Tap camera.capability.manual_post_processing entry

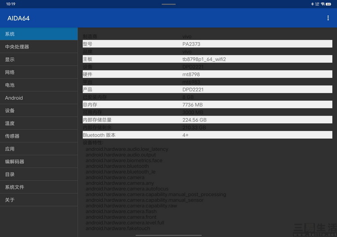tap(156, 194)
